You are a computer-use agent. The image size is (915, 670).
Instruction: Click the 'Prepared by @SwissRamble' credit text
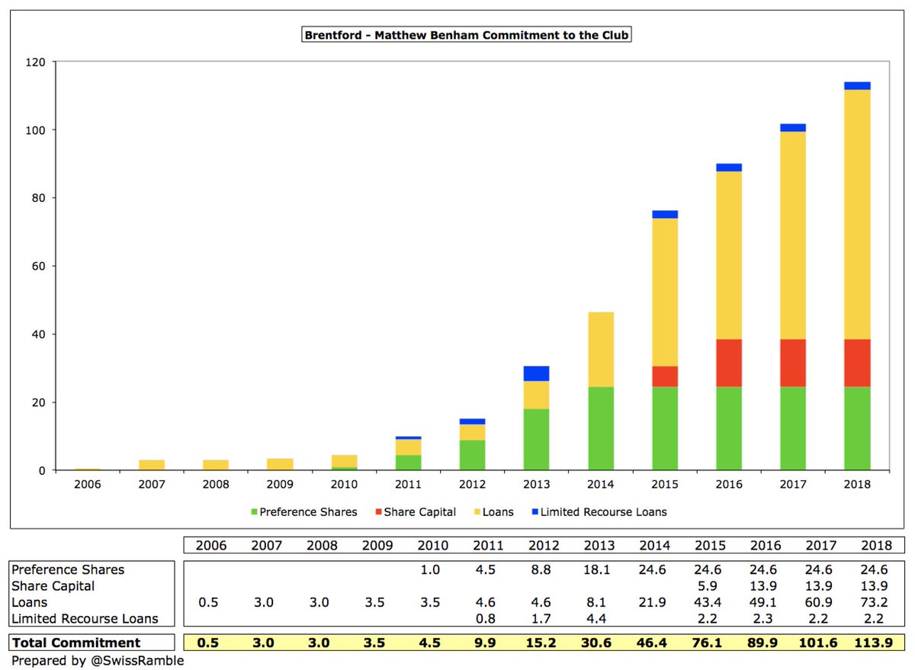(x=98, y=661)
